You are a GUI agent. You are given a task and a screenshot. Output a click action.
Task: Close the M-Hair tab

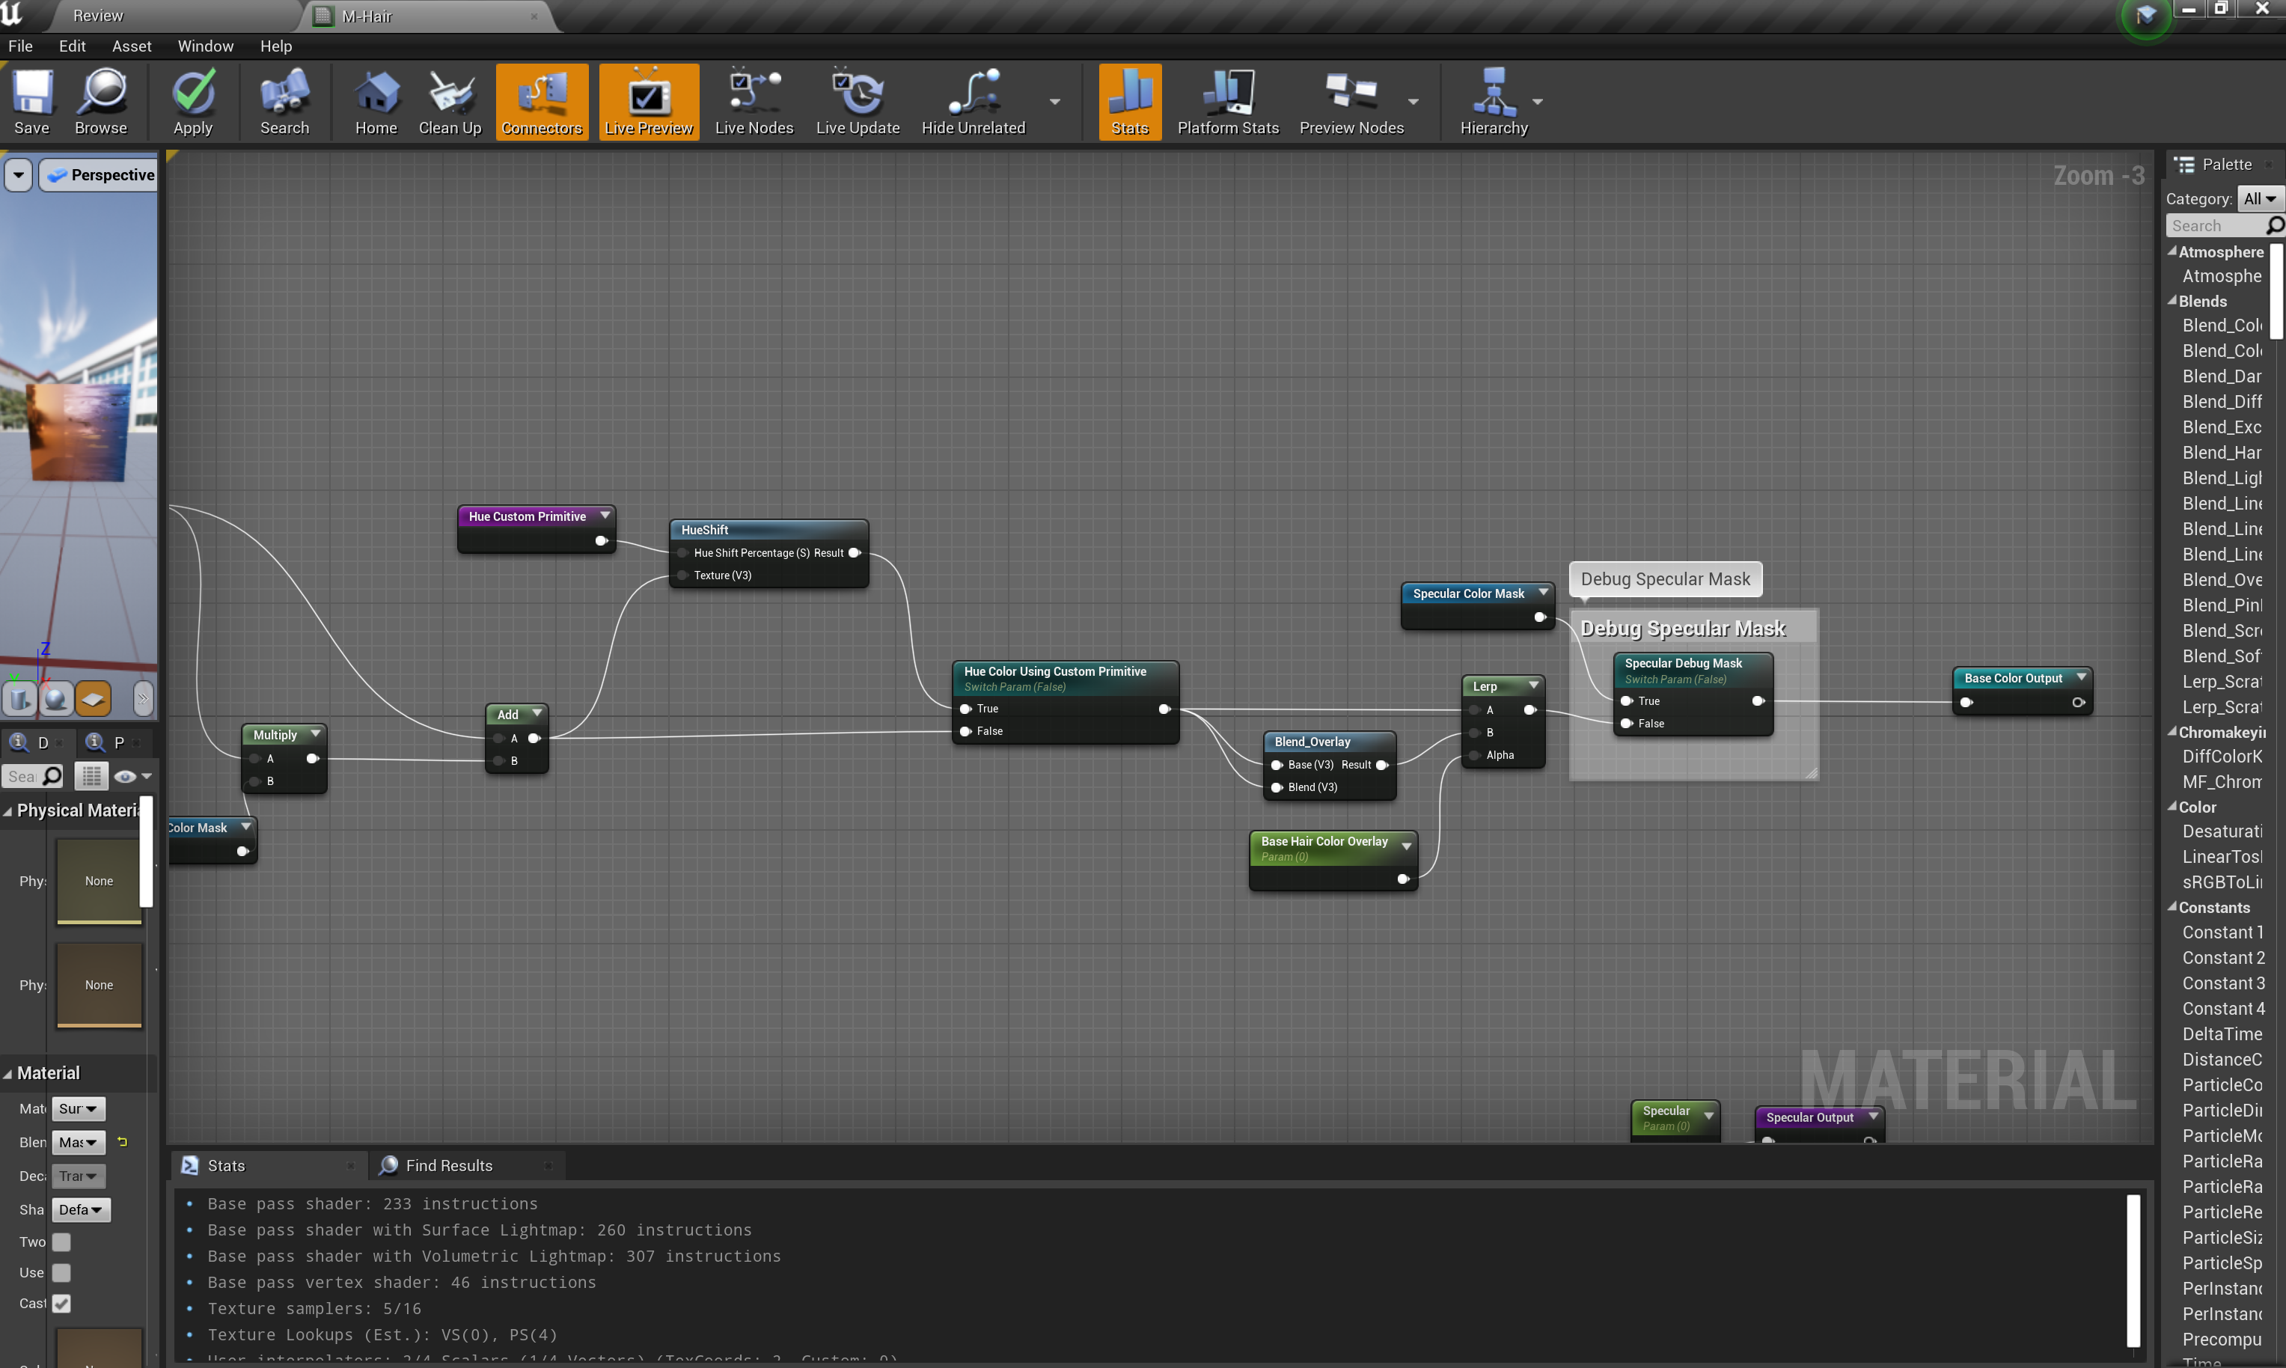click(534, 16)
